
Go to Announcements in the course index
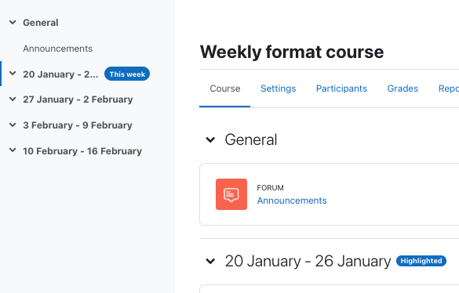tap(57, 49)
